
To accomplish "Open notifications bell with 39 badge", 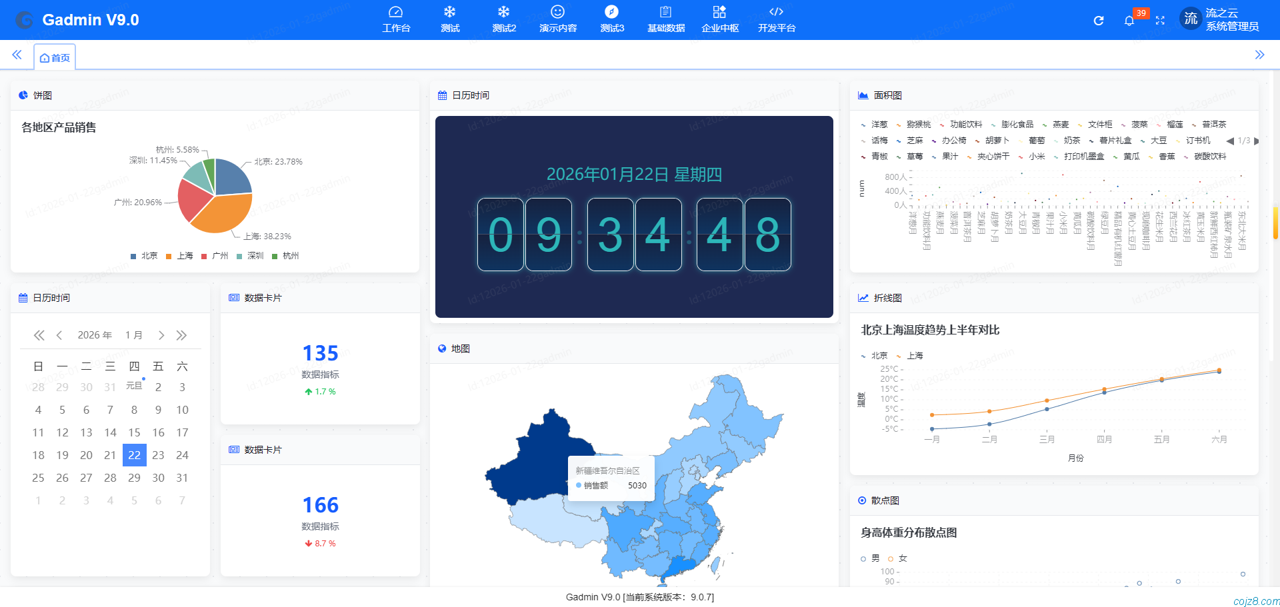I will [x=1129, y=21].
